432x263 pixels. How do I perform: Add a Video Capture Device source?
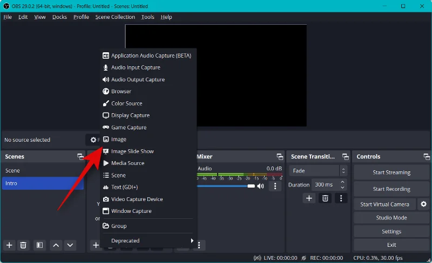pyautogui.click(x=148, y=199)
